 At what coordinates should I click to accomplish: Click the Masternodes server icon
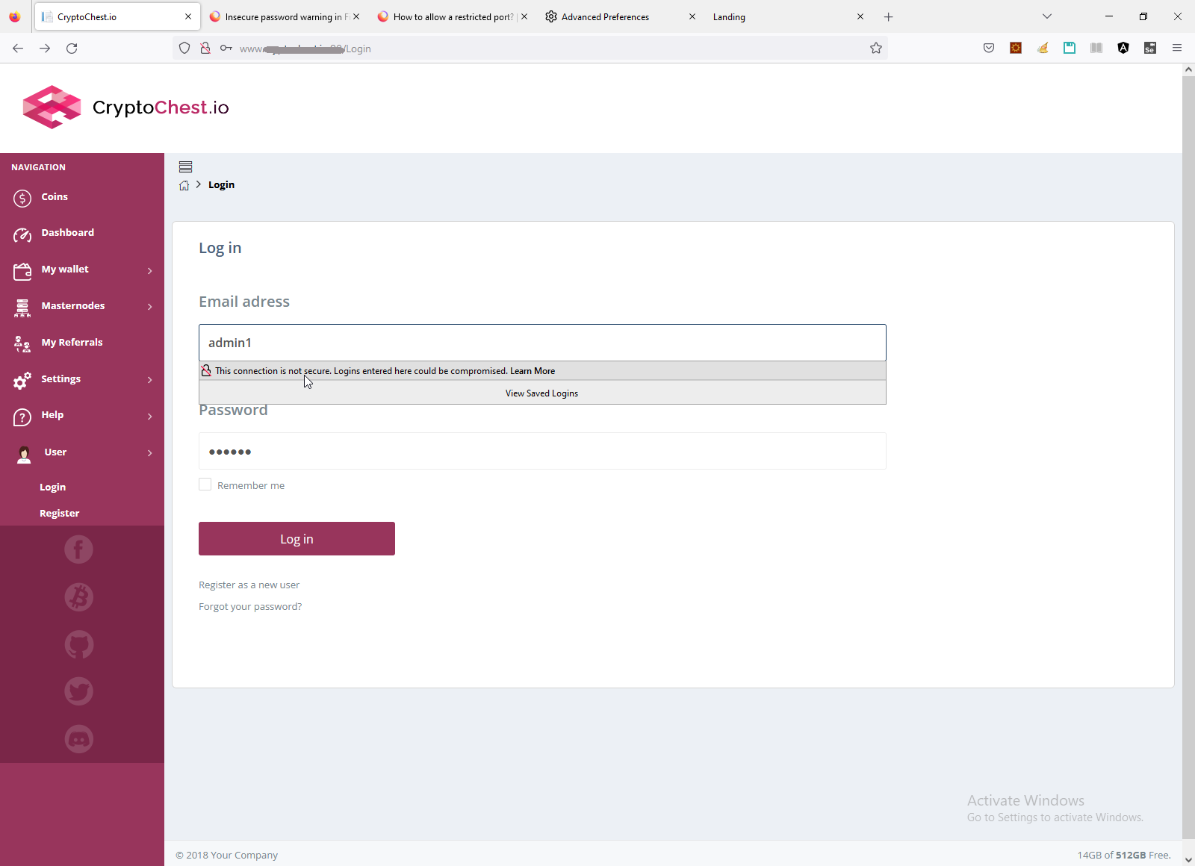(x=22, y=307)
